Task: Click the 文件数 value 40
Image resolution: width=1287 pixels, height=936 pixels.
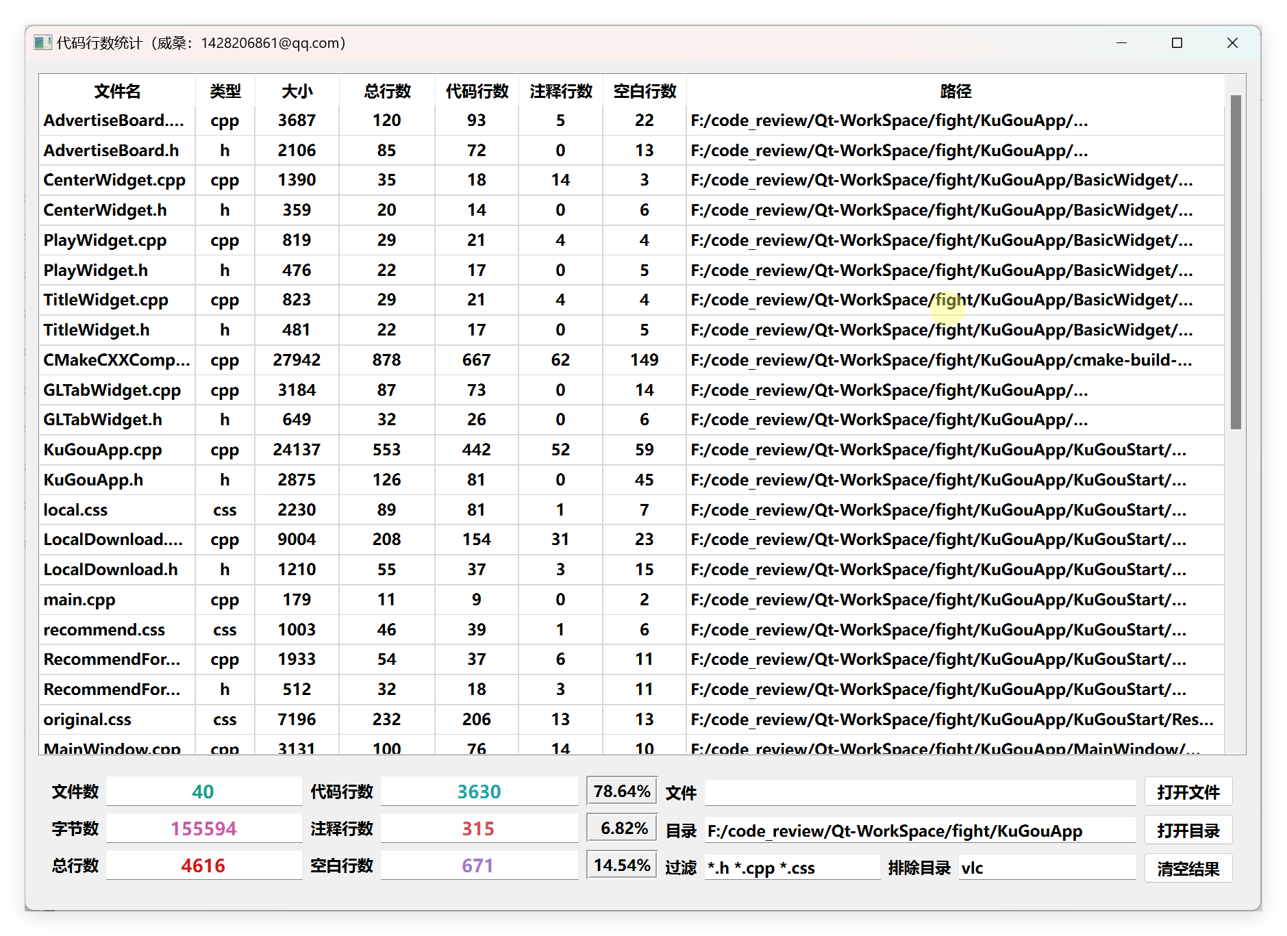Action: (203, 792)
